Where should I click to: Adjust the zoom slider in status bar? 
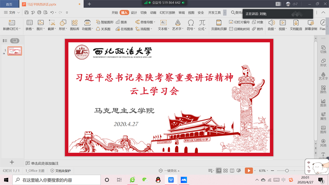[287, 171]
